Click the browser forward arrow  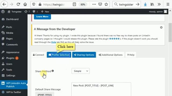coord(11,4)
